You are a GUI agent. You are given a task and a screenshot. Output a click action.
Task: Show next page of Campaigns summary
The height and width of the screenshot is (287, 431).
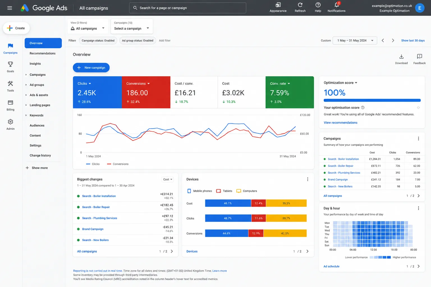click(x=418, y=196)
